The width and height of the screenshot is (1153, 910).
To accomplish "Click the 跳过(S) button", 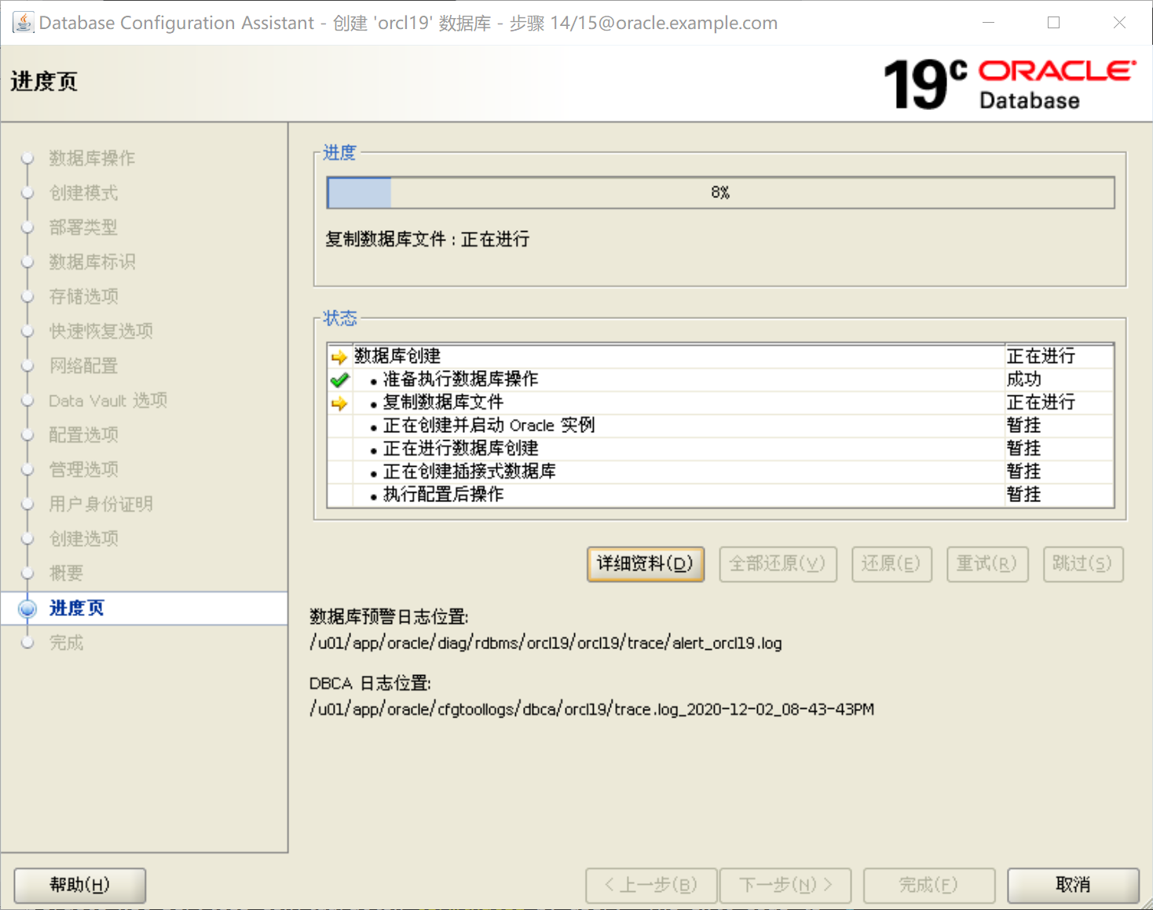I will click(x=1083, y=564).
